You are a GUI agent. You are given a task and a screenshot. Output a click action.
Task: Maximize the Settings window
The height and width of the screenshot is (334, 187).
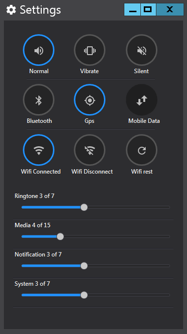pos(148,9)
